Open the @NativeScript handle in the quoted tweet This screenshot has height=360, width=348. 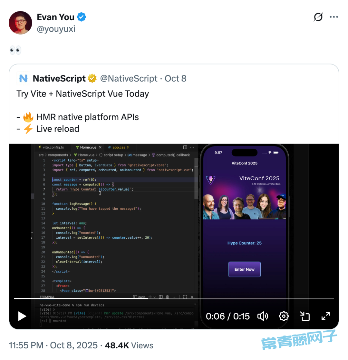pos(129,78)
